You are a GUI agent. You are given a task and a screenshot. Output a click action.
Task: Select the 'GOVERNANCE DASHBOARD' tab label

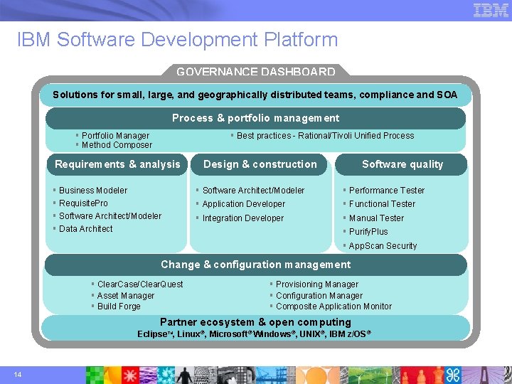256,72
